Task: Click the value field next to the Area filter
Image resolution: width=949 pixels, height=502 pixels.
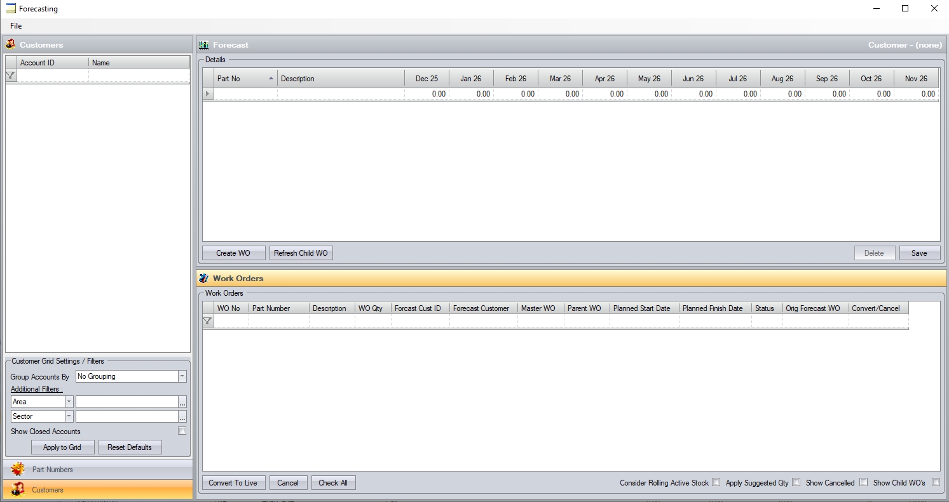Action: pyautogui.click(x=126, y=402)
